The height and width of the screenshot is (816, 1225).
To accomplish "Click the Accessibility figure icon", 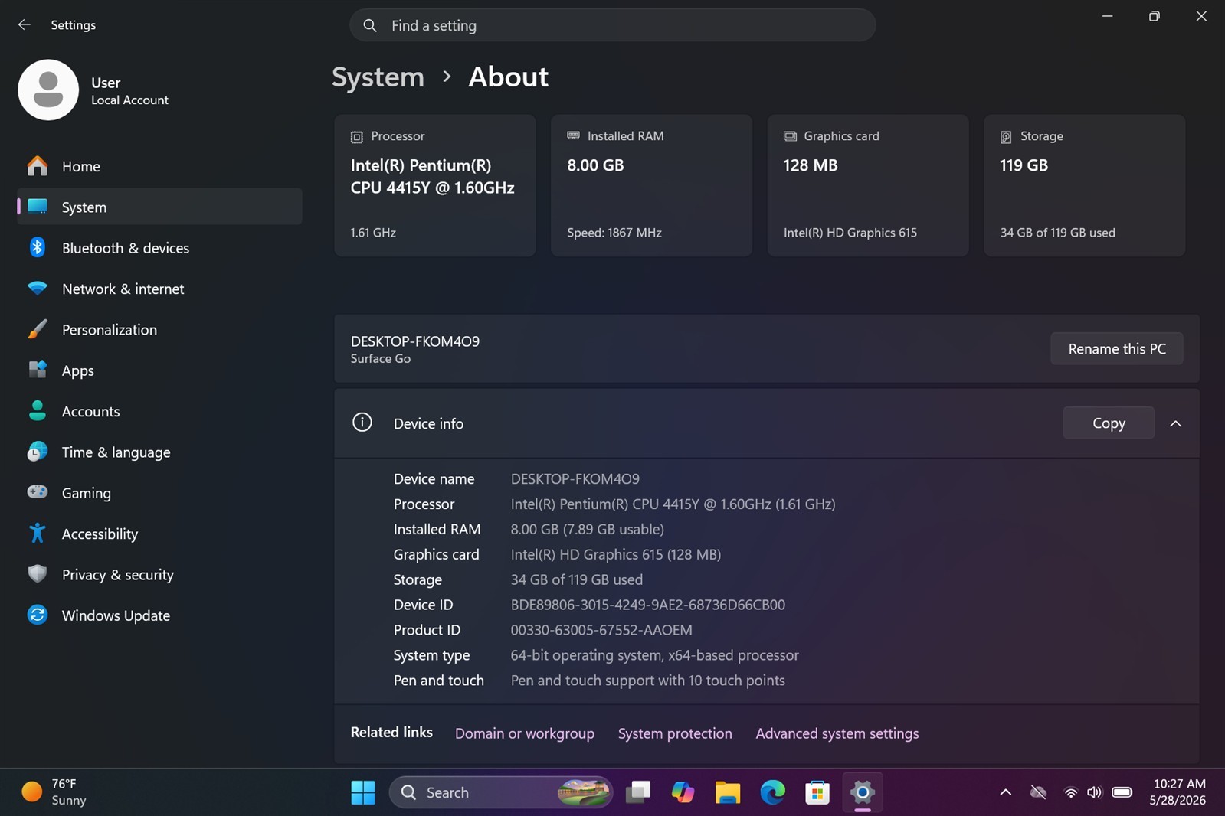I will pyautogui.click(x=37, y=534).
